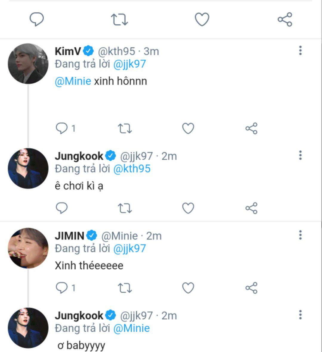322x352 pixels.
Task: Open more options on KimV's tweet
Action: point(300,50)
